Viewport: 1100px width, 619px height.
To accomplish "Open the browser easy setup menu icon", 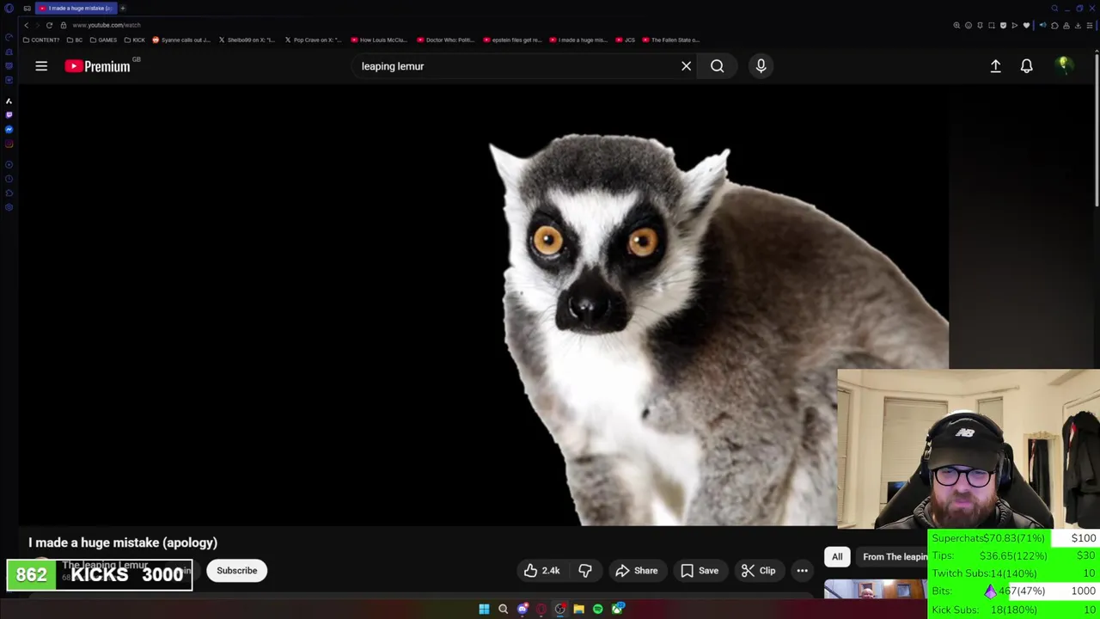I will coord(1090,26).
